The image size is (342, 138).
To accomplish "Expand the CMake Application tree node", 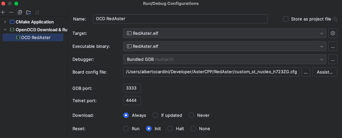I will pyautogui.click(x=5, y=22).
